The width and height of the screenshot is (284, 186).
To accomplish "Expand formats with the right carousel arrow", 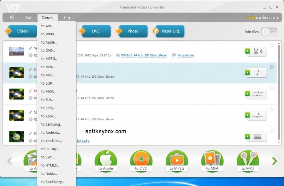I will pos(274,161).
